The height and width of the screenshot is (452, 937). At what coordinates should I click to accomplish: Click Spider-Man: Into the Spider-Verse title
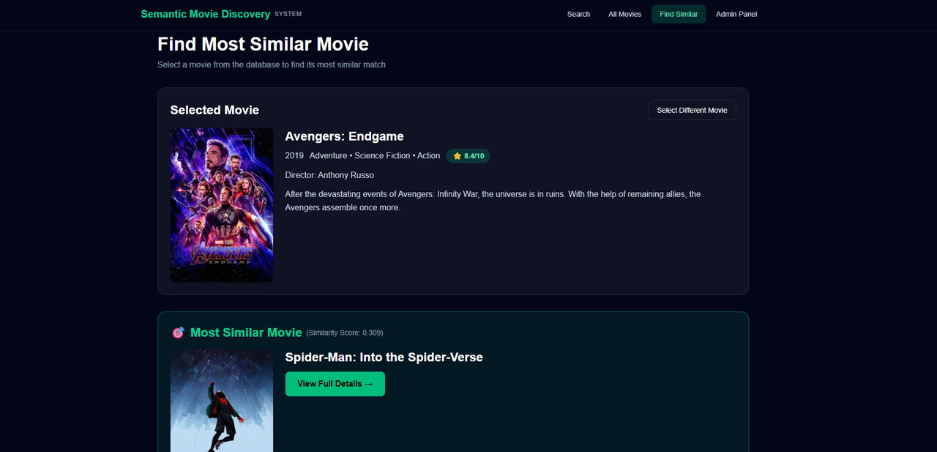[x=384, y=357]
